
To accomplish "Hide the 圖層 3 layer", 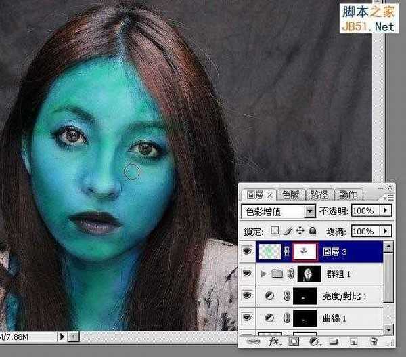I will click(x=248, y=252).
